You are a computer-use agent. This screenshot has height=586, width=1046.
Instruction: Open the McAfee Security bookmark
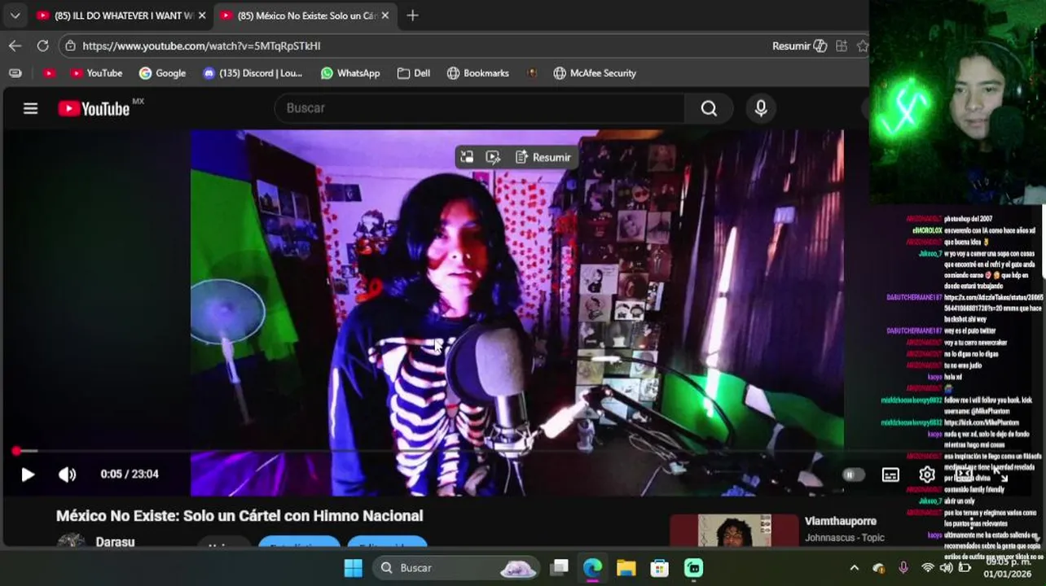pos(595,73)
